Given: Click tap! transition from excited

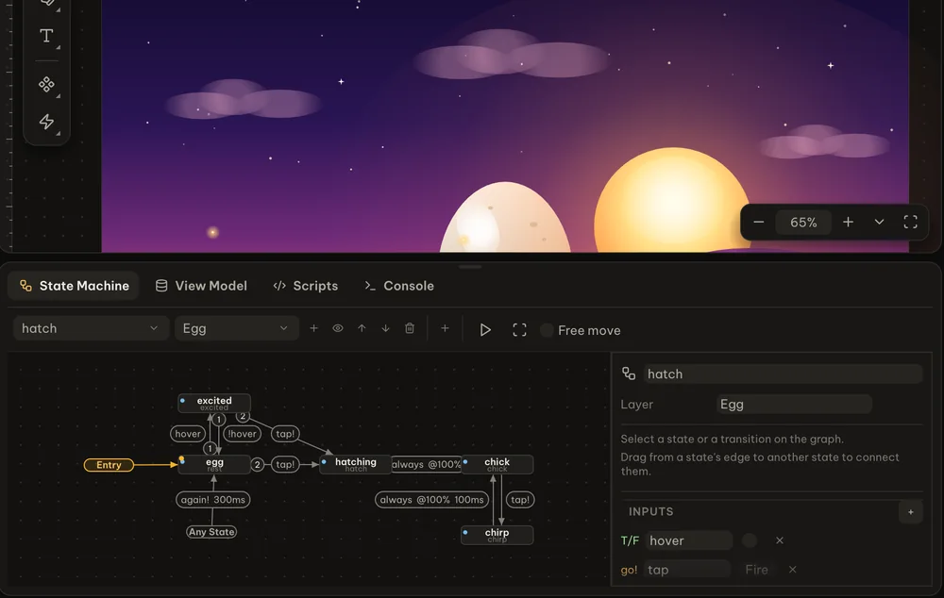Looking at the screenshot, I should point(285,434).
